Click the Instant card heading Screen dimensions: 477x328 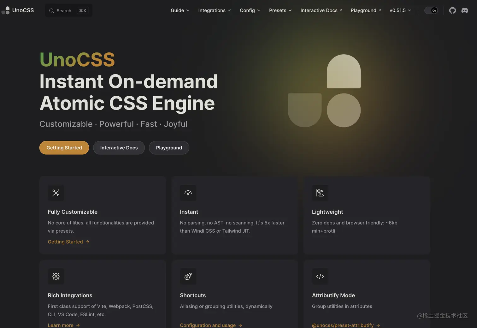(189, 212)
